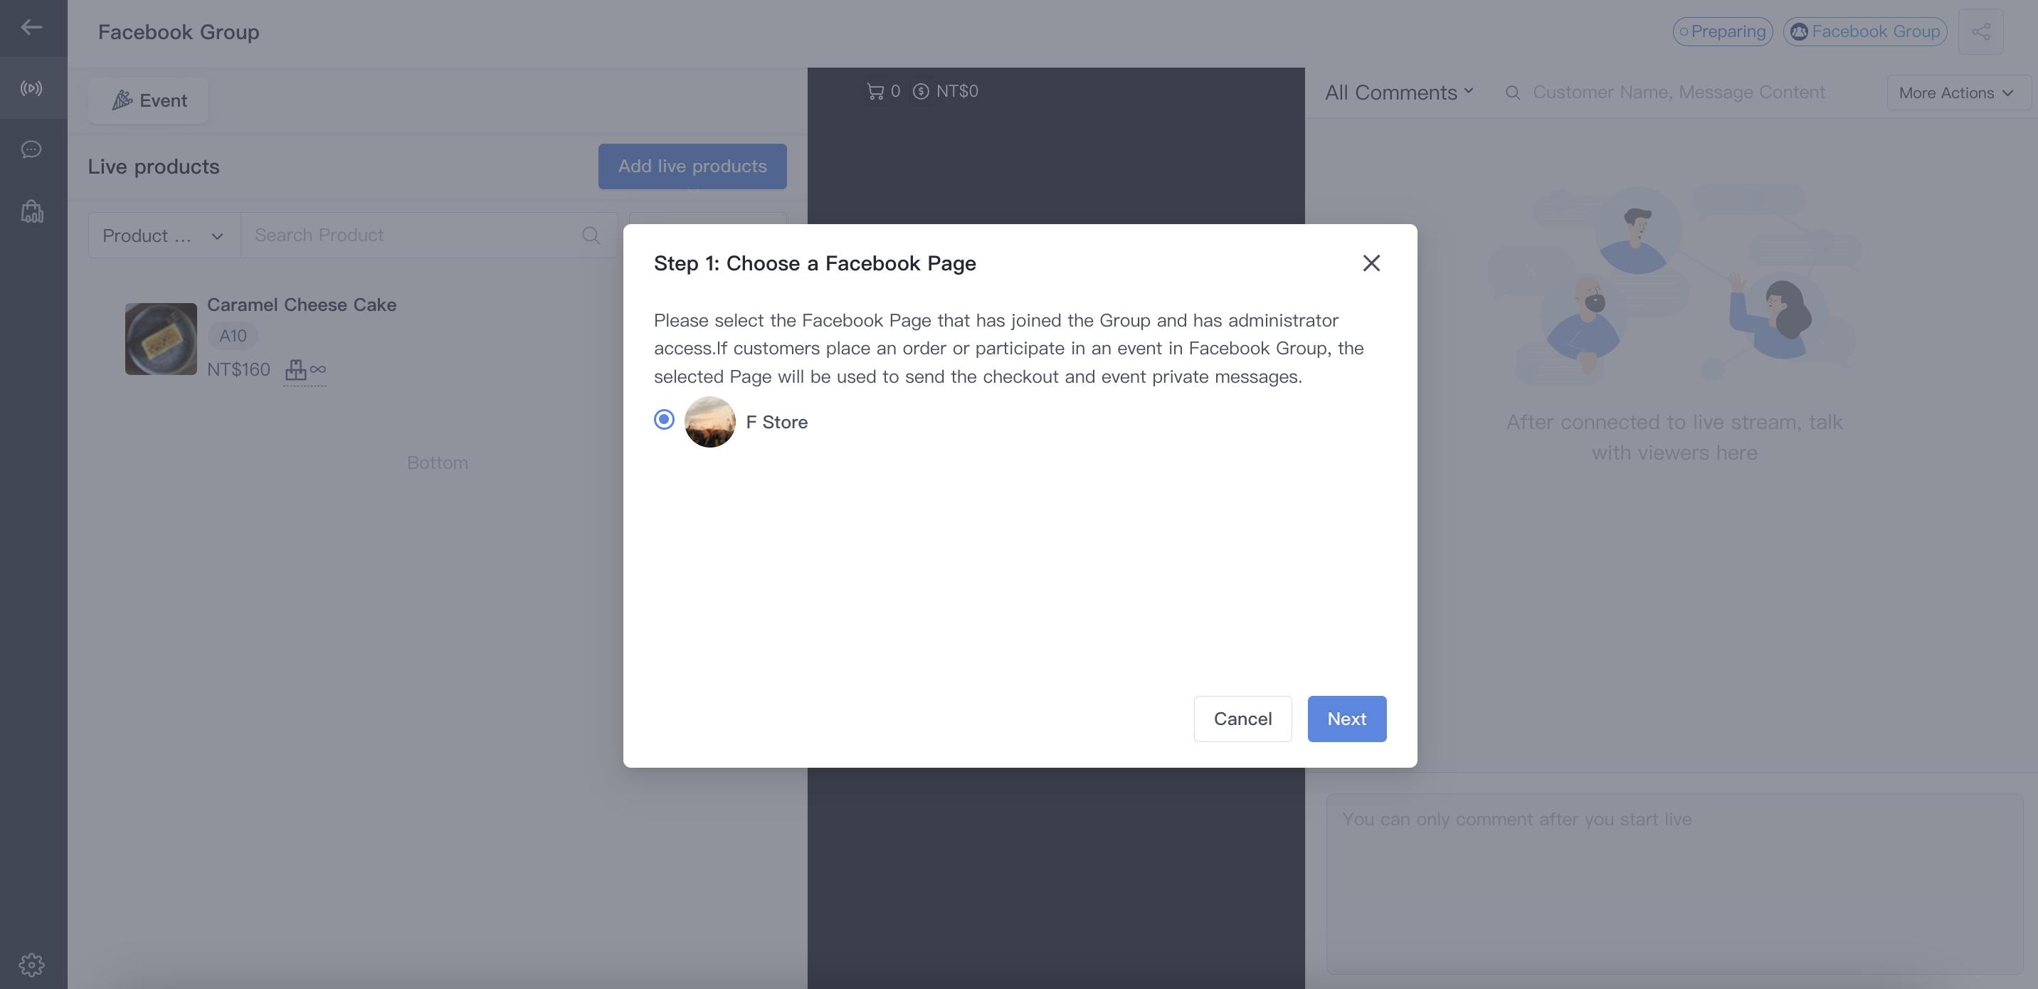Viewport: 2038px width, 989px height.
Task: Click the share icon button
Action: [1980, 31]
